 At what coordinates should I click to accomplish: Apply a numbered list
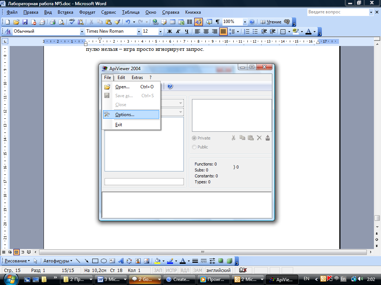click(246, 32)
